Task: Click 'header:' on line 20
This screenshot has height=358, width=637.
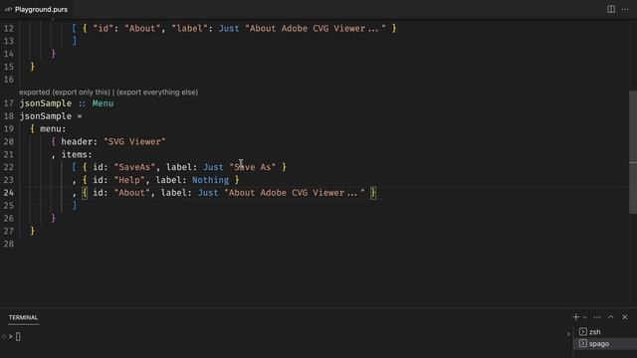Action: (x=80, y=141)
